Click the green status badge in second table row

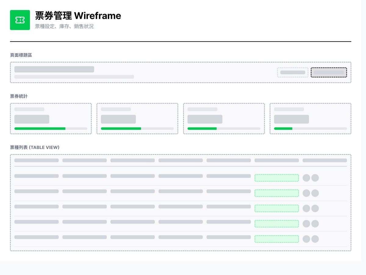pos(277,193)
